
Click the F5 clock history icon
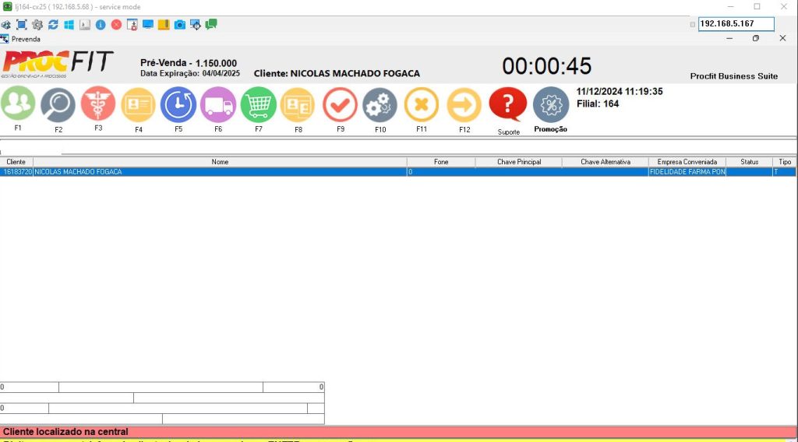click(x=178, y=104)
